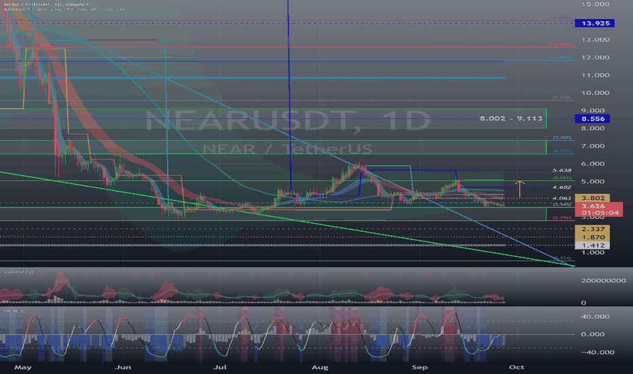
Task: Click the 5.000 price axis tick
Action: coord(593,182)
